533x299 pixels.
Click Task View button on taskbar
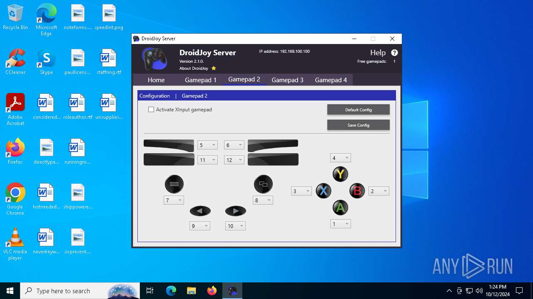[150, 291]
